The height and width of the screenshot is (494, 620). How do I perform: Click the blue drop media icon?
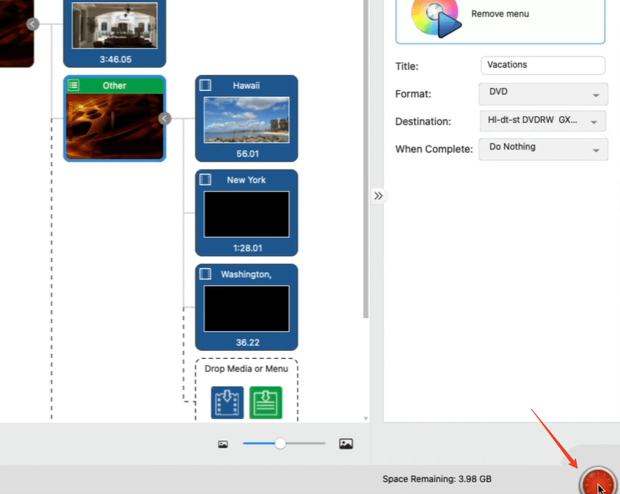tap(227, 402)
